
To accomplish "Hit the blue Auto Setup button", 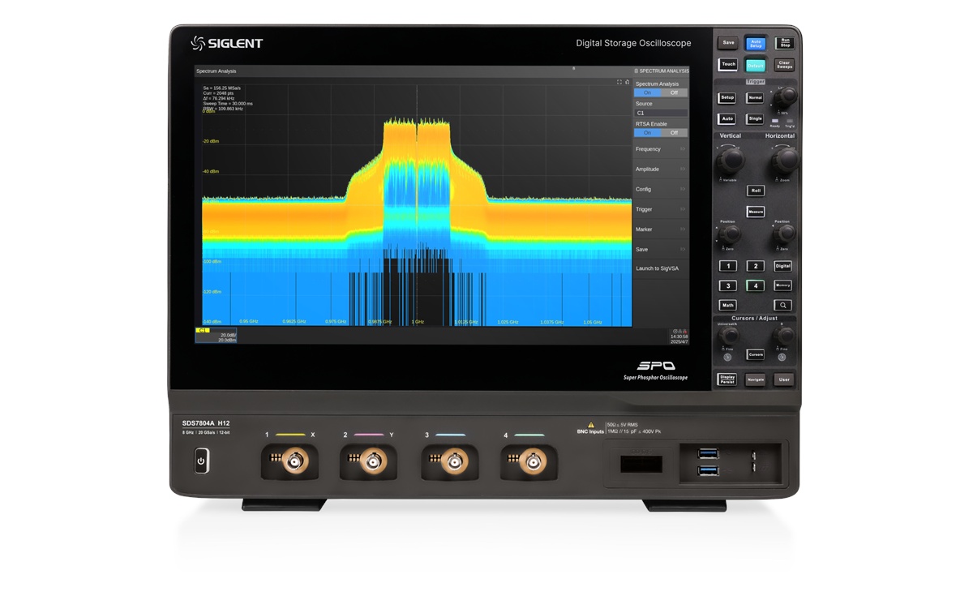I will (755, 43).
